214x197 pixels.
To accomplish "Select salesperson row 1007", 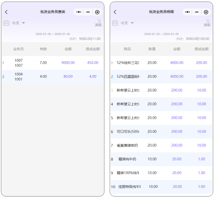I will (19, 63).
